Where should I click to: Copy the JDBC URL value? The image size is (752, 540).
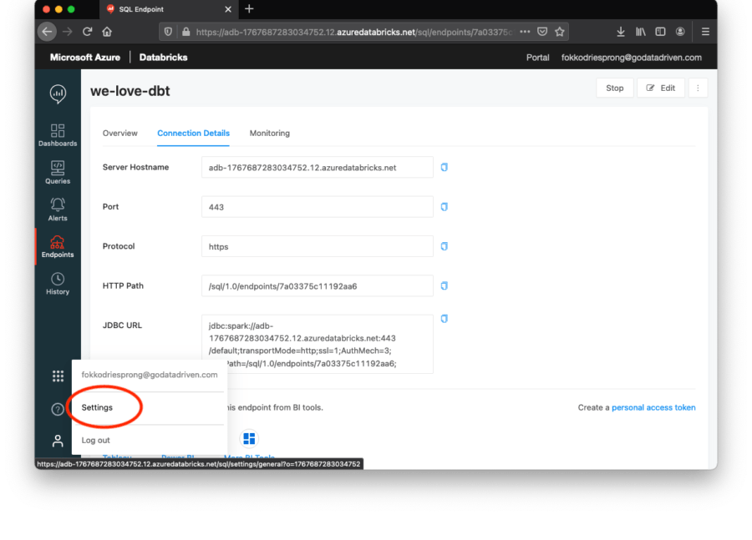coord(445,319)
